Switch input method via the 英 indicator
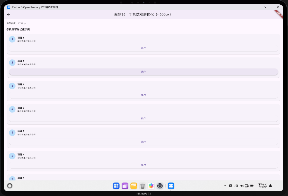Image resolution: width=288 pixels, height=196 pixels. [231, 186]
